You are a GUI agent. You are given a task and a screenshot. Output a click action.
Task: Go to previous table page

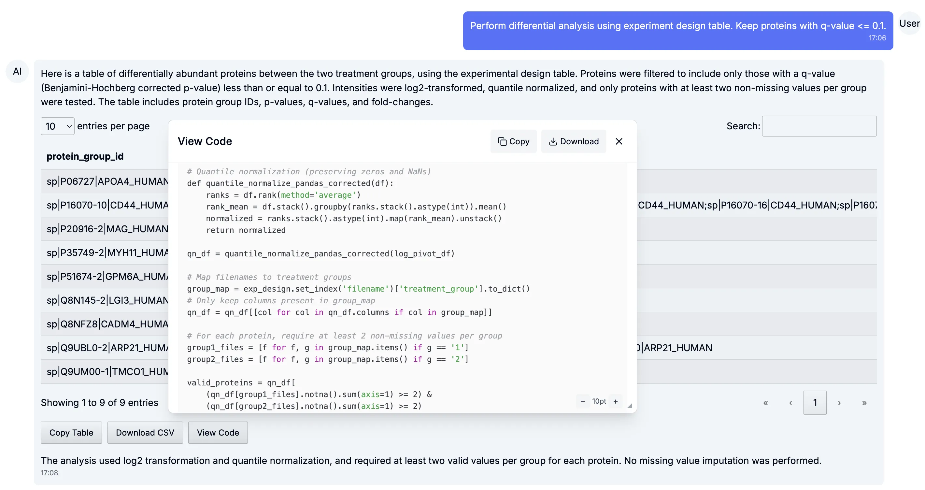[x=790, y=403]
